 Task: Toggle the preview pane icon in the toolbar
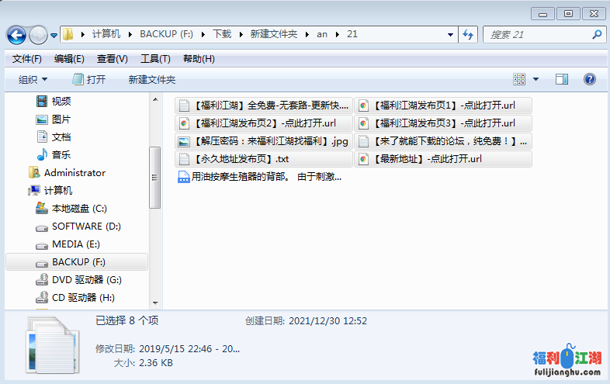(x=562, y=79)
